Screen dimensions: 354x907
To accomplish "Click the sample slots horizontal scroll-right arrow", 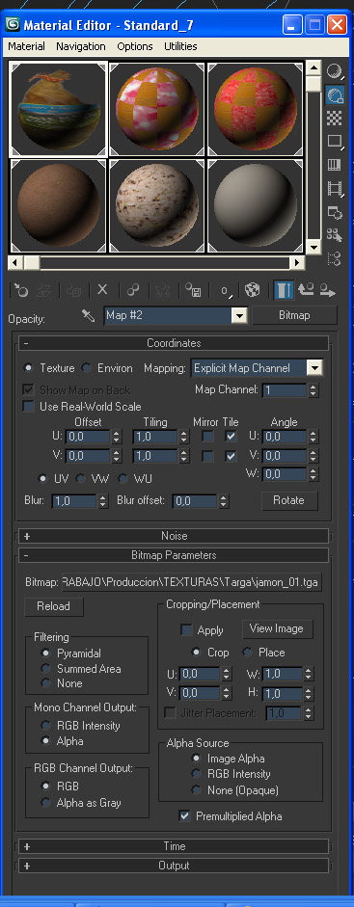I will (x=297, y=262).
